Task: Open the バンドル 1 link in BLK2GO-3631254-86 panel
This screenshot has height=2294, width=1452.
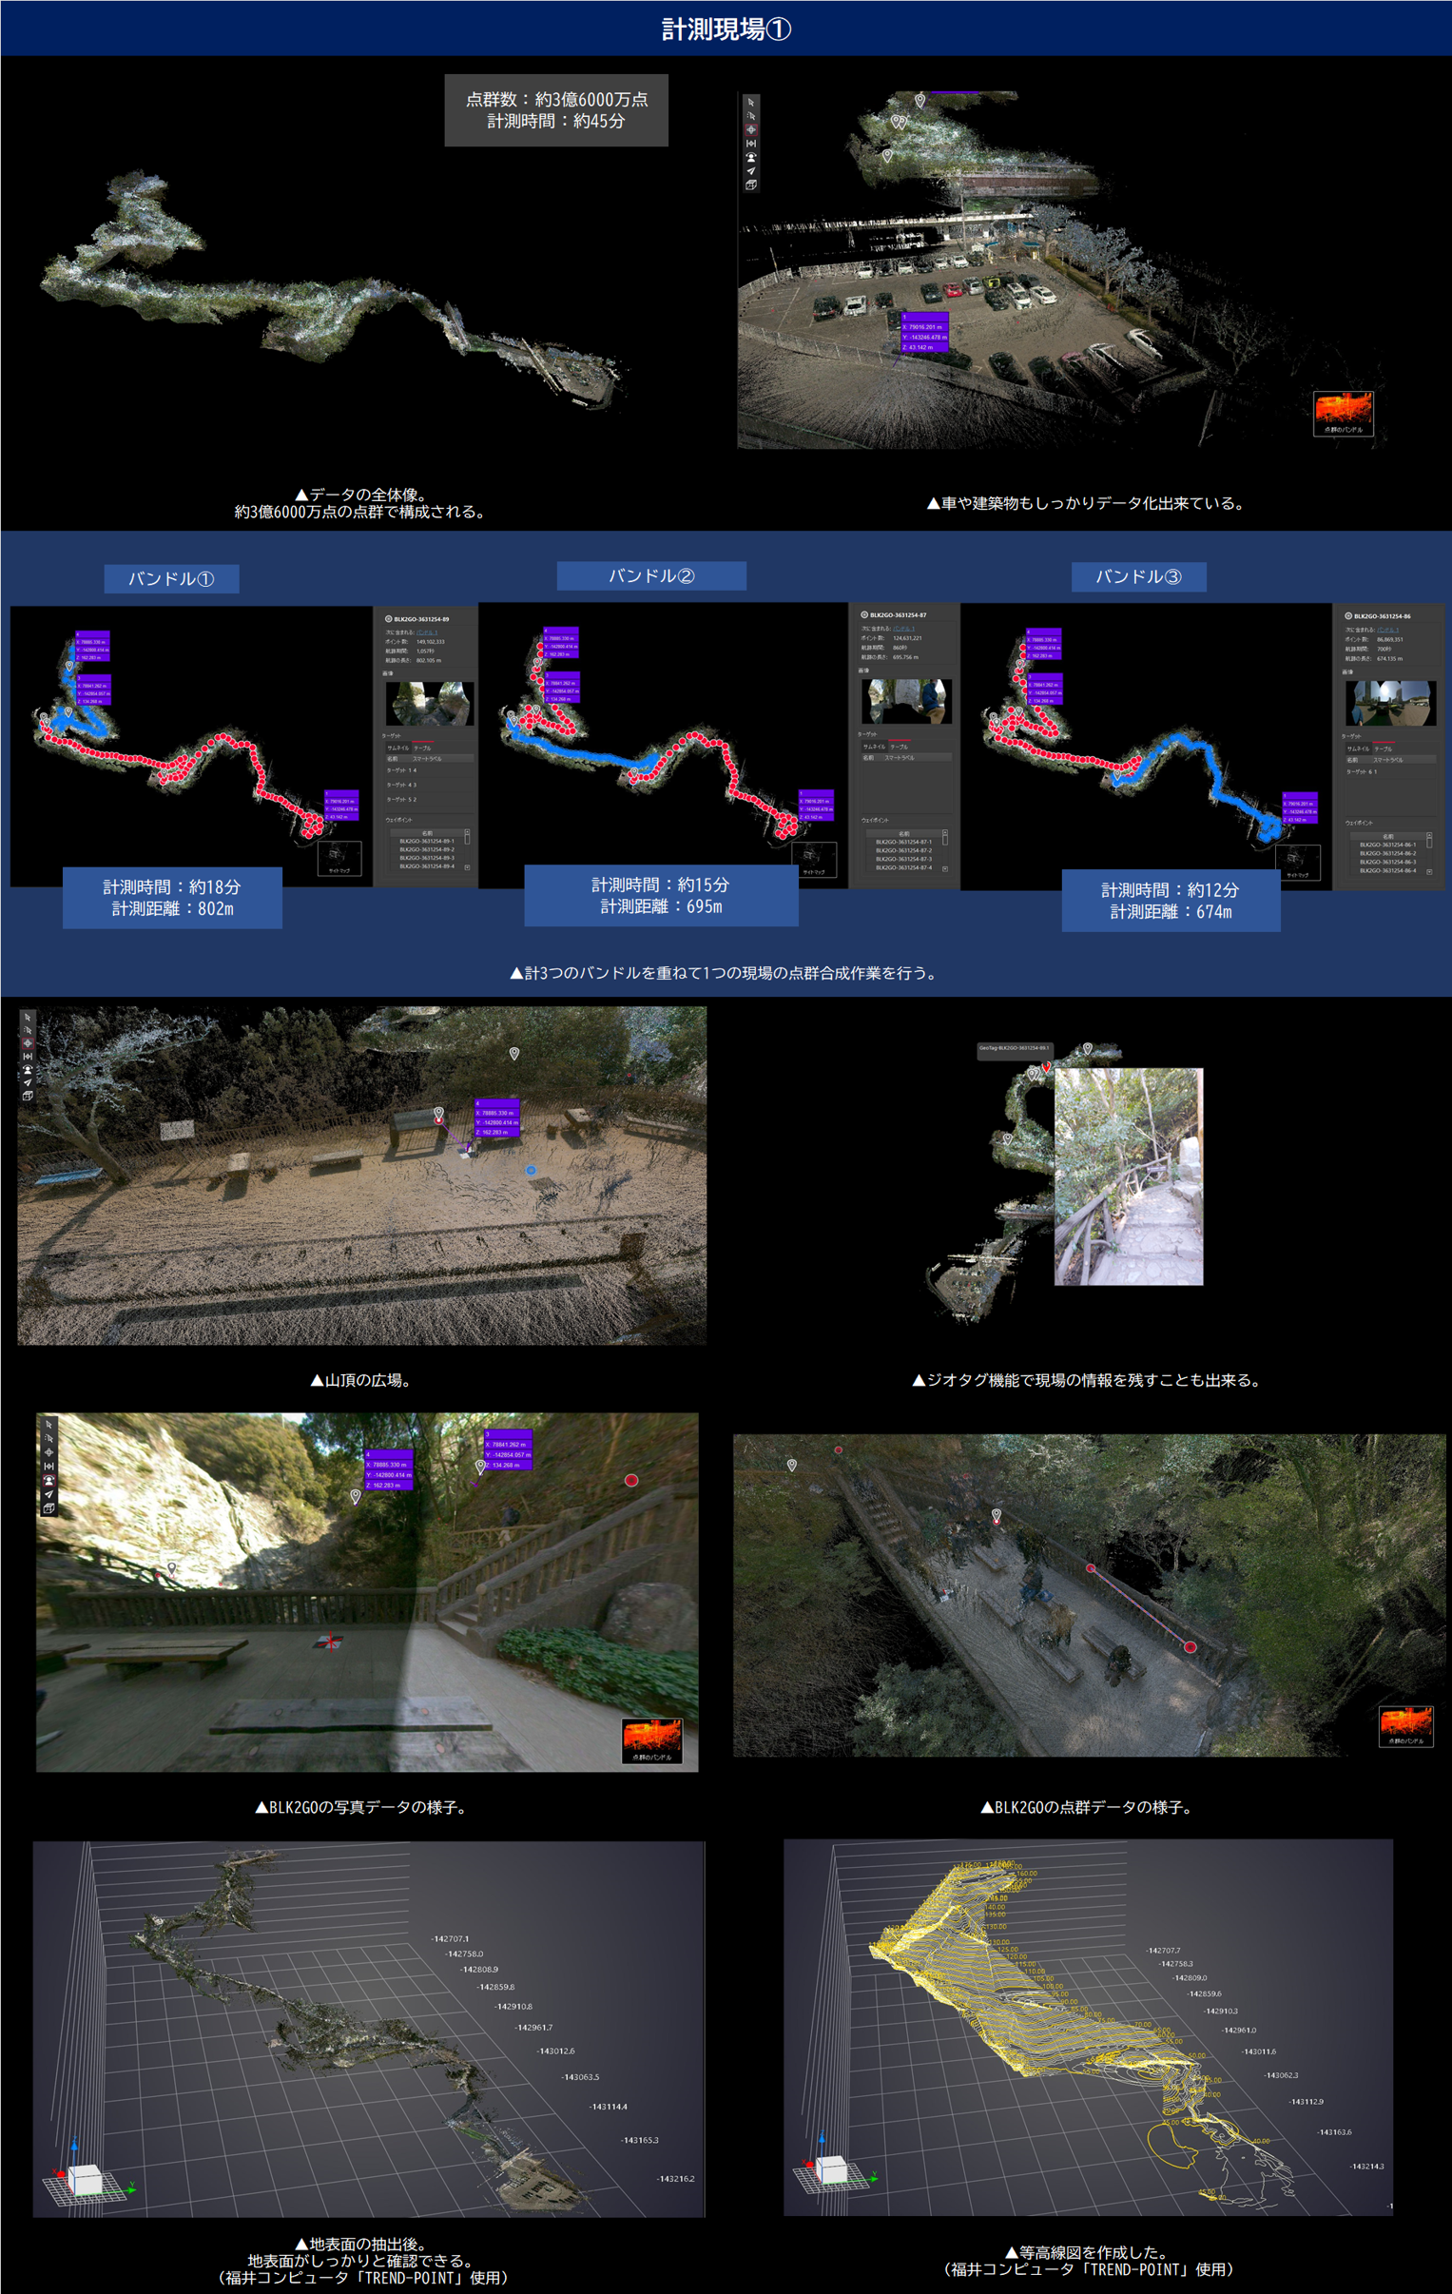Action: point(1389,630)
